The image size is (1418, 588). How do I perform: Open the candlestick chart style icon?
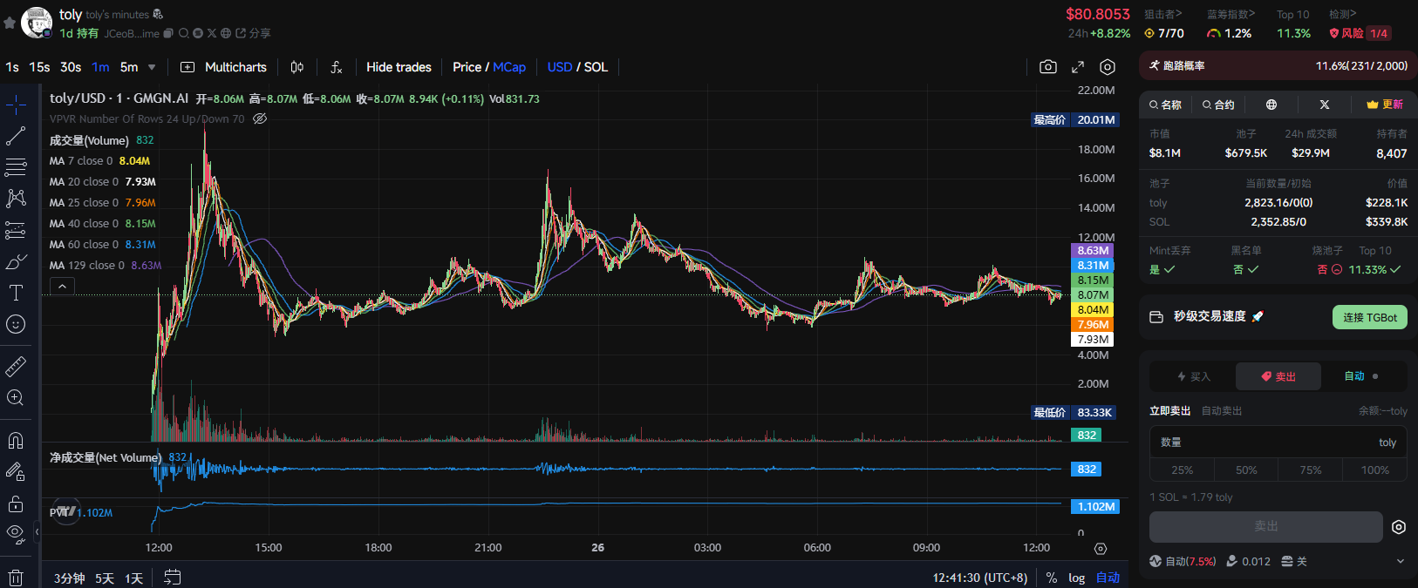point(297,67)
